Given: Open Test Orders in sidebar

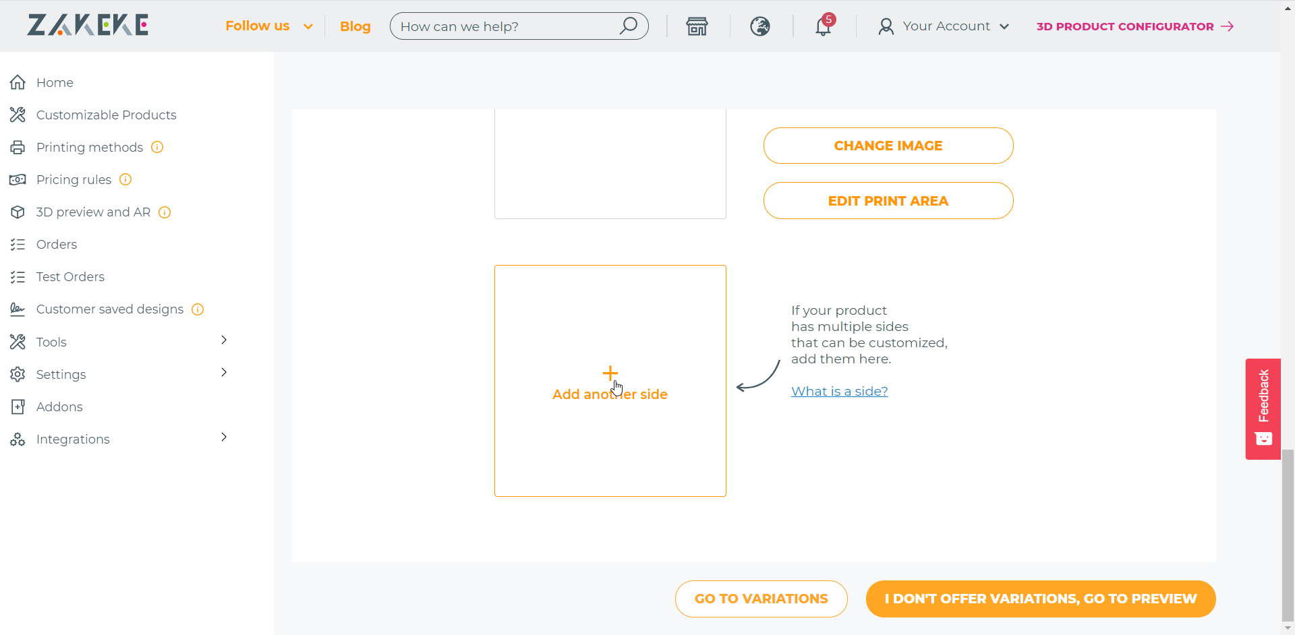Looking at the screenshot, I should click(x=70, y=277).
